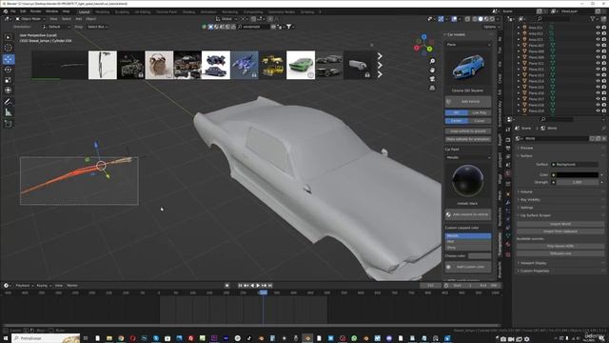This screenshot has height=343, width=609.
Task: Play the animation forward
Action: (258, 286)
